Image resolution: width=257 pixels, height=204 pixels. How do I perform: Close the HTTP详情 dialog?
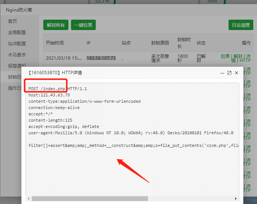coord(236,73)
